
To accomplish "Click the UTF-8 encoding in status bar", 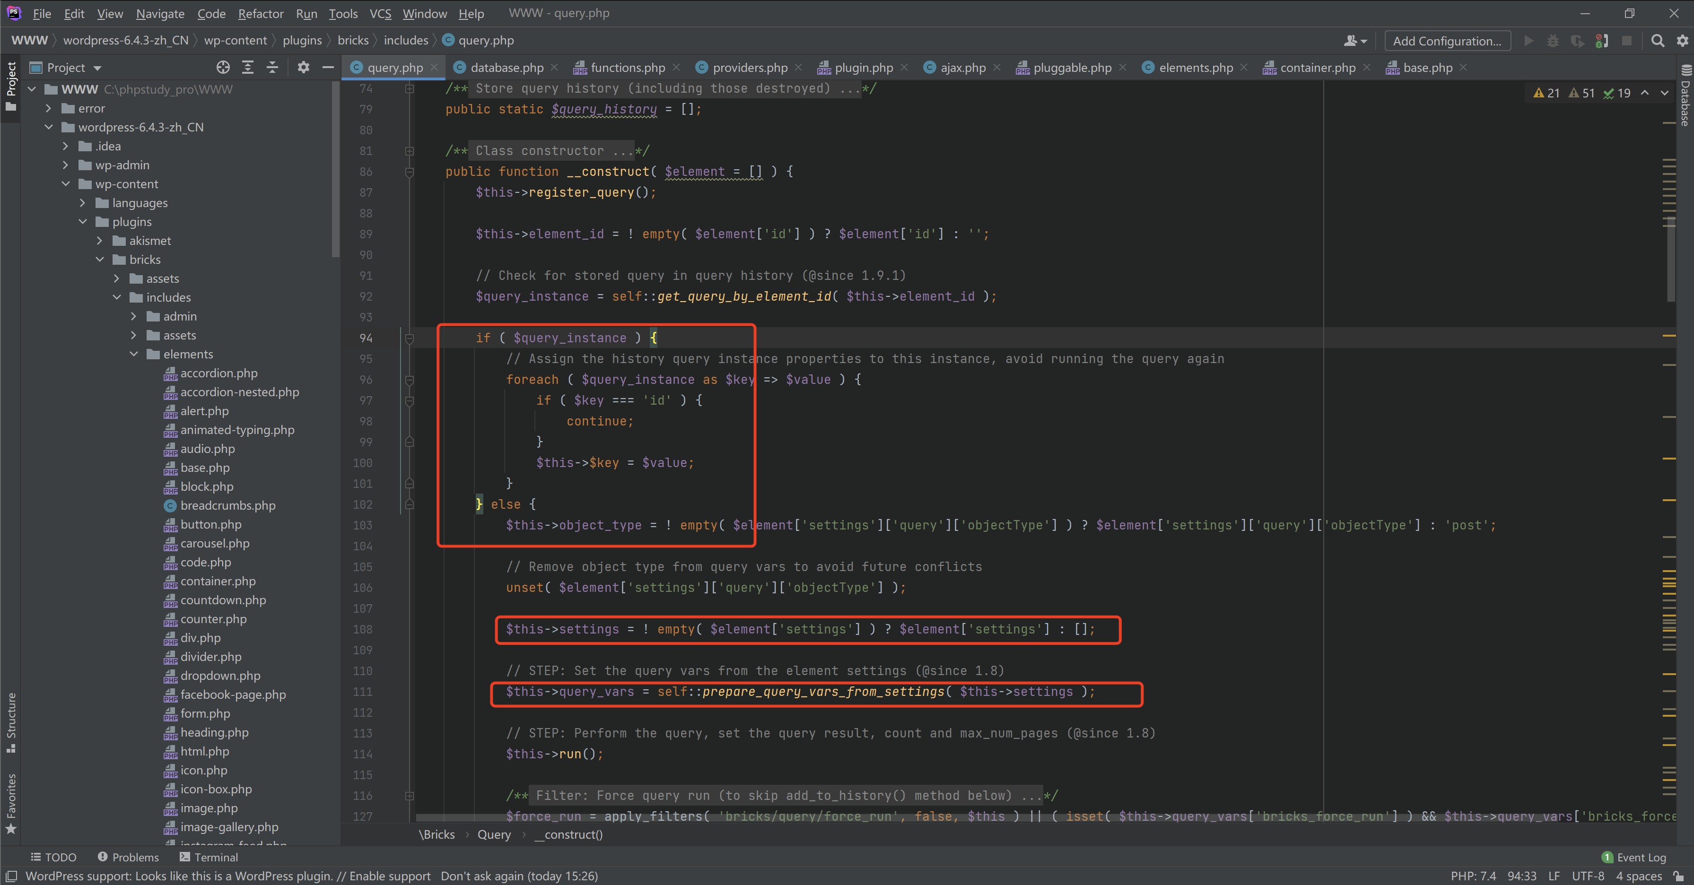I will click(1588, 876).
